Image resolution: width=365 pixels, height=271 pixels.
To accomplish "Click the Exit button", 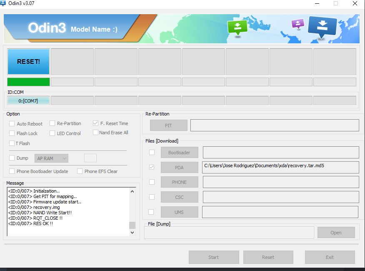I will point(330,257).
